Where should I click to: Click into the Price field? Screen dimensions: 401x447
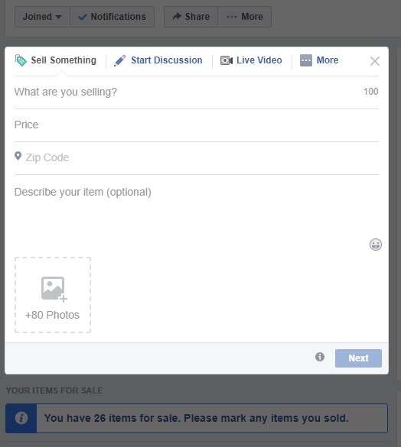197,125
